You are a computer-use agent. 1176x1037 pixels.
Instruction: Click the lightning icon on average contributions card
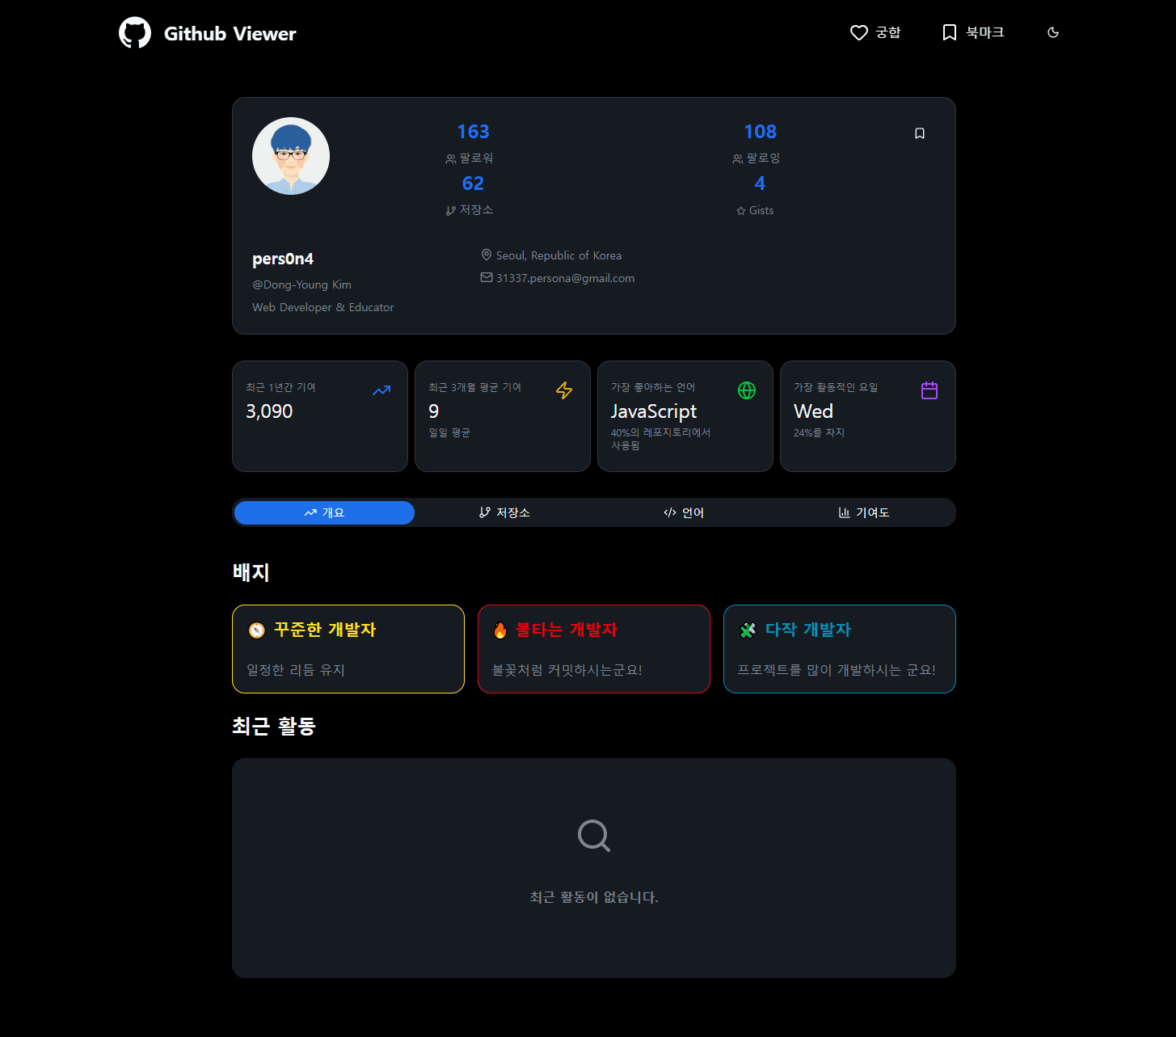pos(564,390)
